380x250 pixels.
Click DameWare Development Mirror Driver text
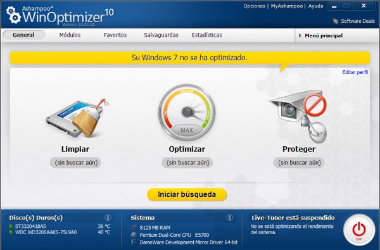(x=189, y=242)
